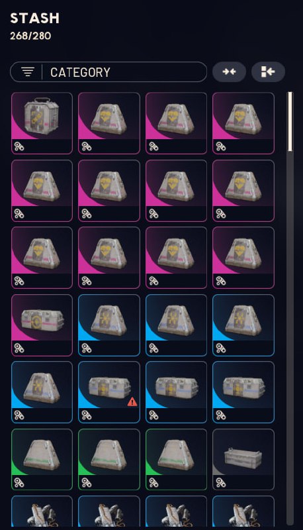Screen dimensions: 303x530
Task: Select the tall pink crate in first slot
Action: (x=42, y=123)
